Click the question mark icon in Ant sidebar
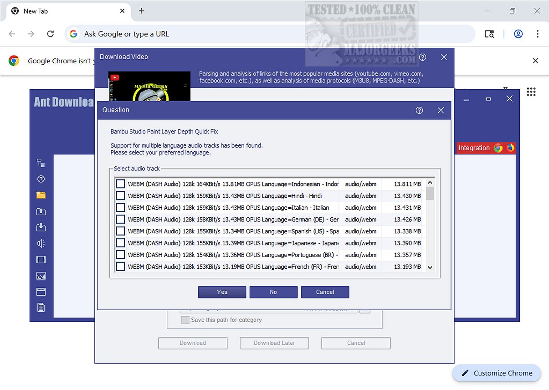Viewport: 549px width, 390px height. pos(41,179)
